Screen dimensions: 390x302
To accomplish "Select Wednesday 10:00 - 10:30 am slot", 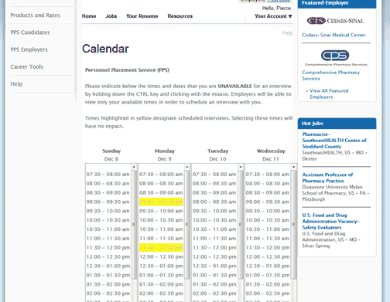I will point(267,220).
